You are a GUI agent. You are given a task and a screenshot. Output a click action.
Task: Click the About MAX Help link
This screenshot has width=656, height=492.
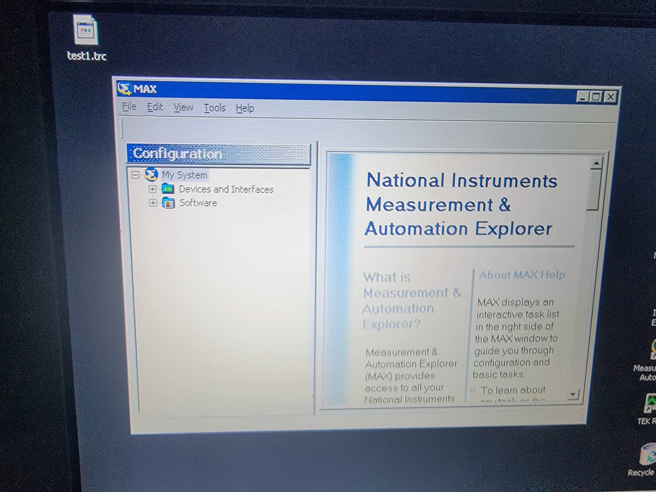[x=522, y=275]
